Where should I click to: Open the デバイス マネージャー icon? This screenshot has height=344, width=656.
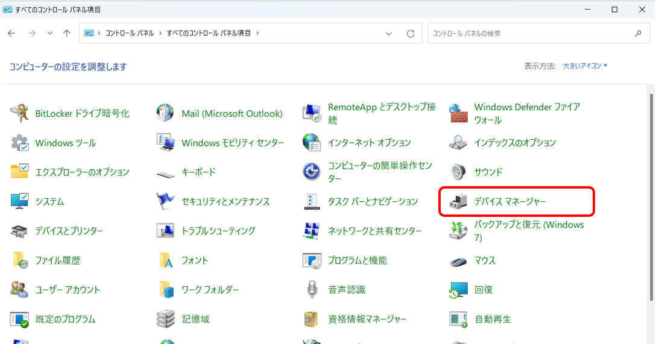tap(458, 201)
